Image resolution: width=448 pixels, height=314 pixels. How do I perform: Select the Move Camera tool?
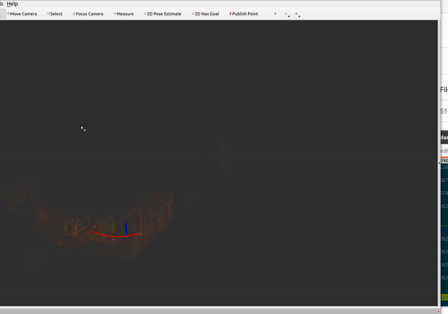click(x=22, y=14)
